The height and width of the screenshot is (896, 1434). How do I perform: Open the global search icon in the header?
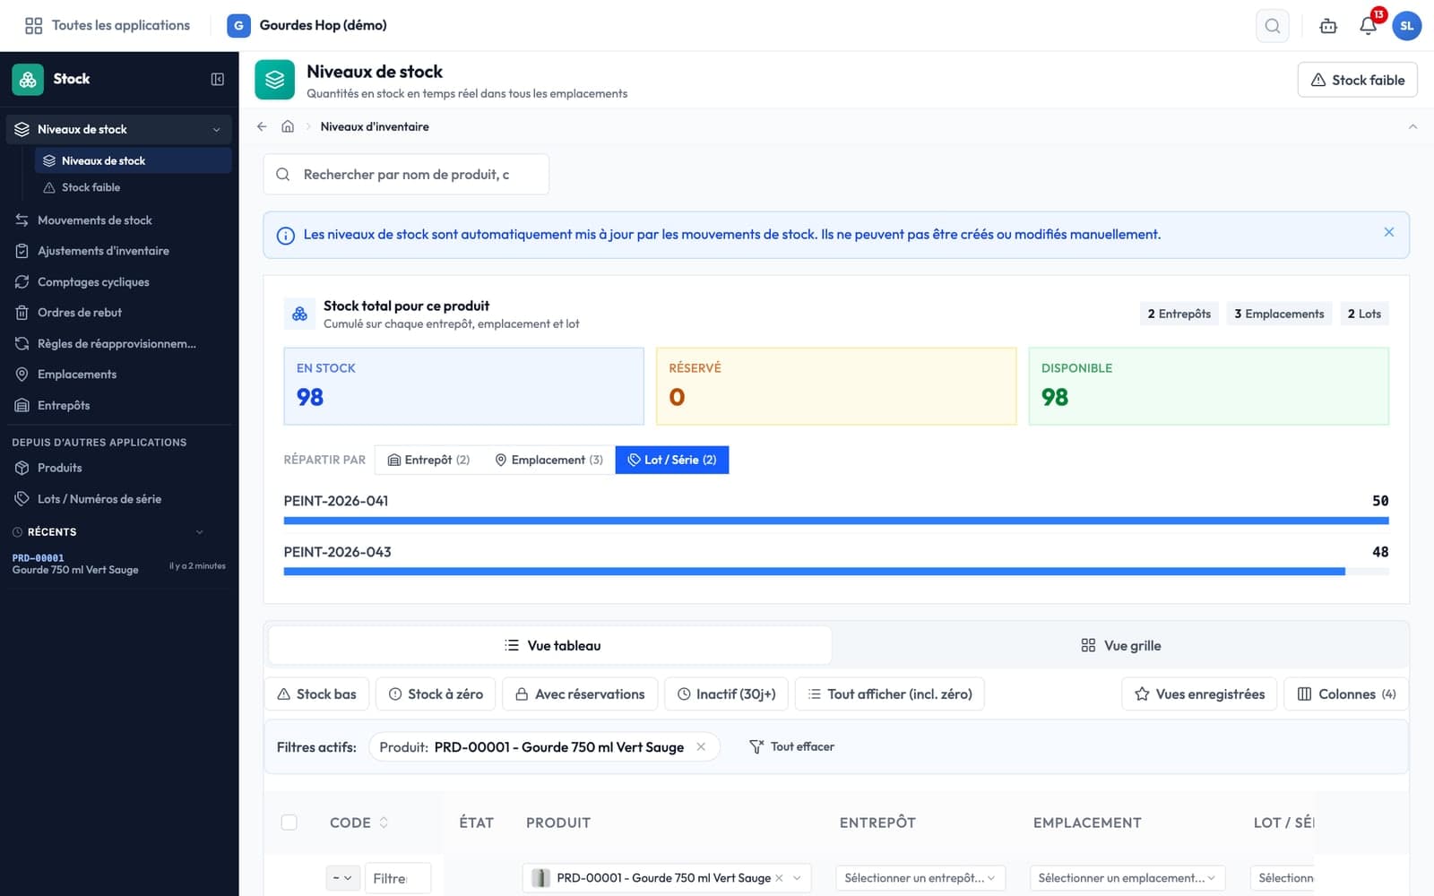[x=1273, y=26]
